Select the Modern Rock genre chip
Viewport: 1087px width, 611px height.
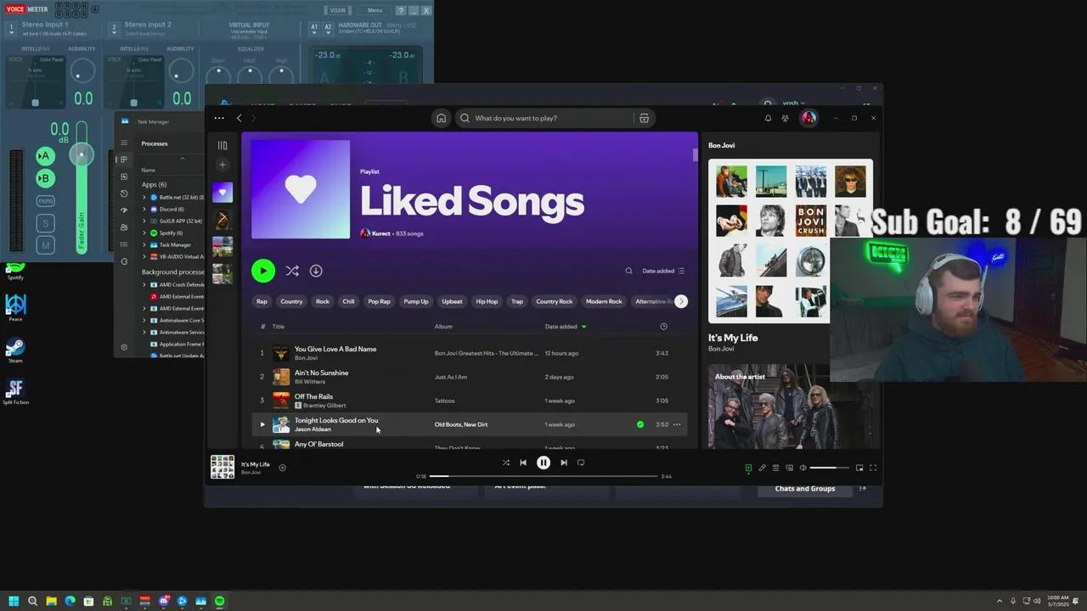(604, 301)
